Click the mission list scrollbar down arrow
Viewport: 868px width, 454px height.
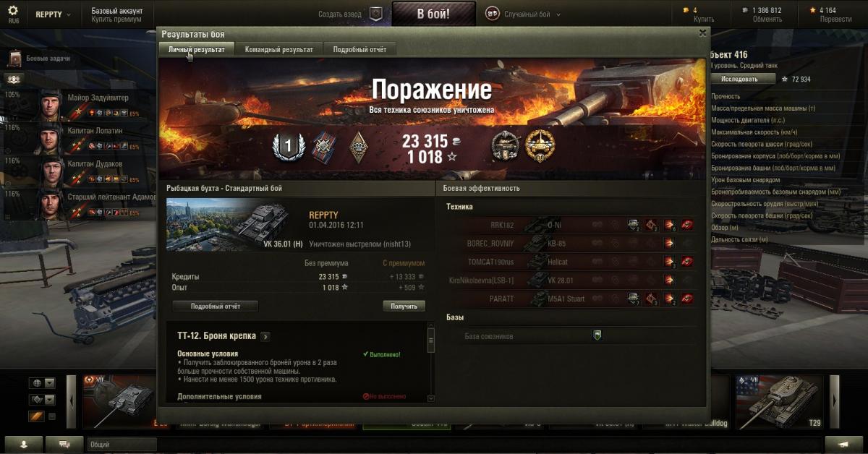pyautogui.click(x=431, y=398)
